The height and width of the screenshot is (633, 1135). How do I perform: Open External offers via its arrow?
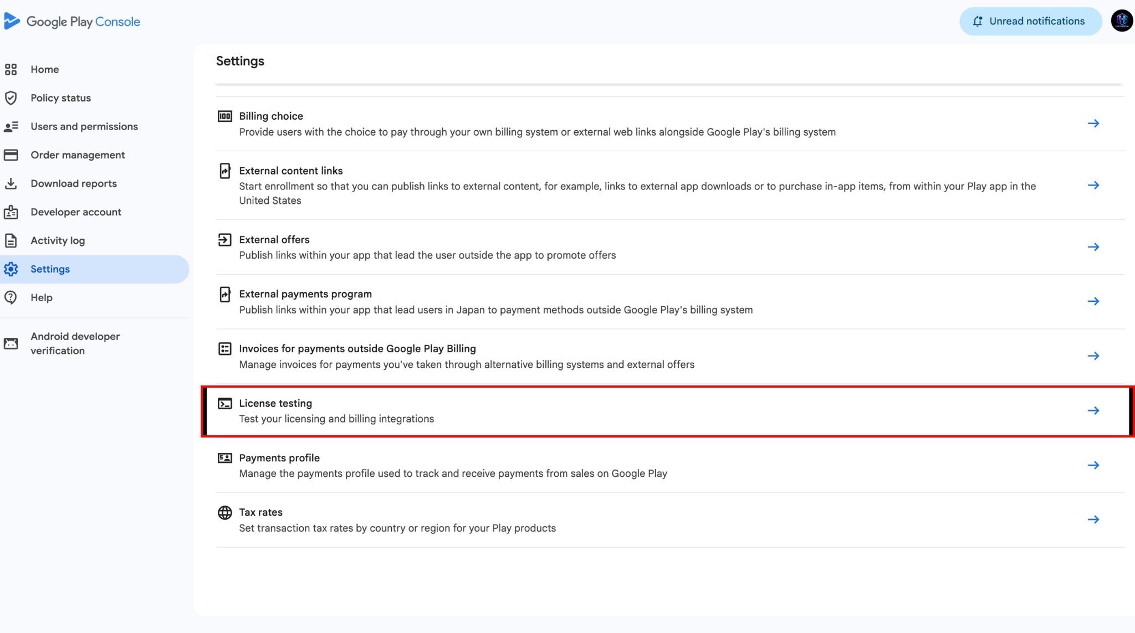[x=1093, y=247]
